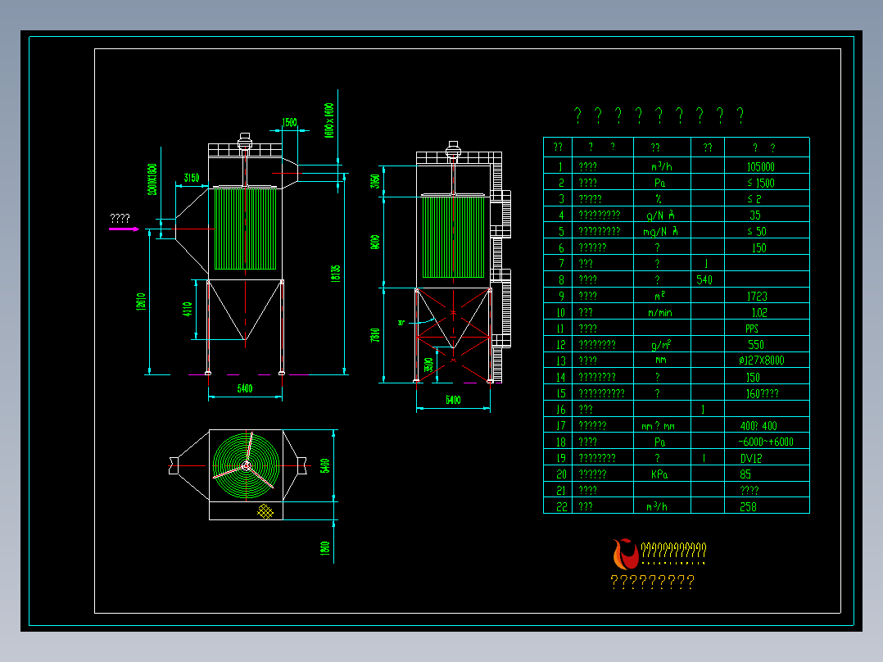This screenshot has width=883, height=662.
Task: Click the 1723 area value in row 9
Action: point(757,297)
